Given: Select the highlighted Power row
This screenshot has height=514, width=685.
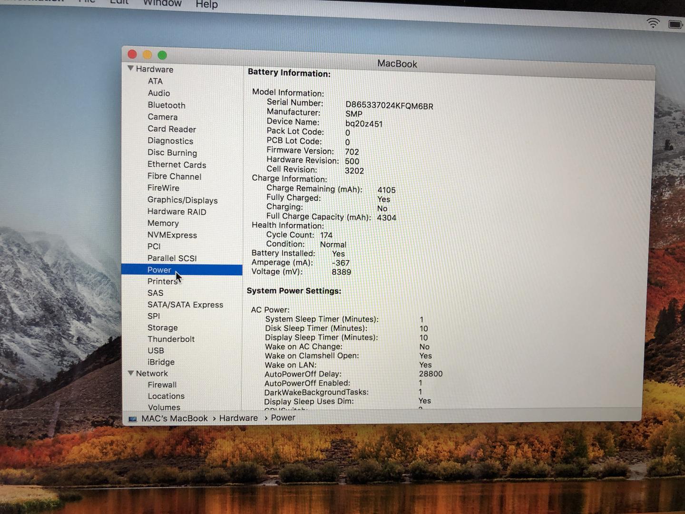Looking at the screenshot, I should (182, 270).
